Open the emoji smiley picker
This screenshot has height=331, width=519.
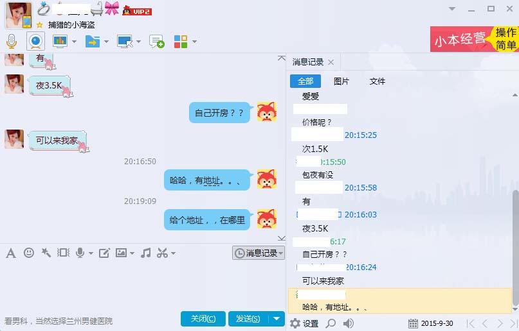click(x=29, y=253)
